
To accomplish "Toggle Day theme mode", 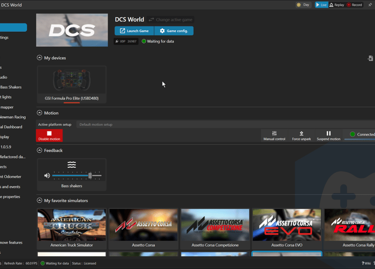I will [303, 5].
